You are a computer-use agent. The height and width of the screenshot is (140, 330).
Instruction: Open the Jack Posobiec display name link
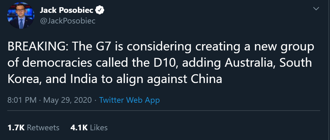pyautogui.click(x=66, y=10)
